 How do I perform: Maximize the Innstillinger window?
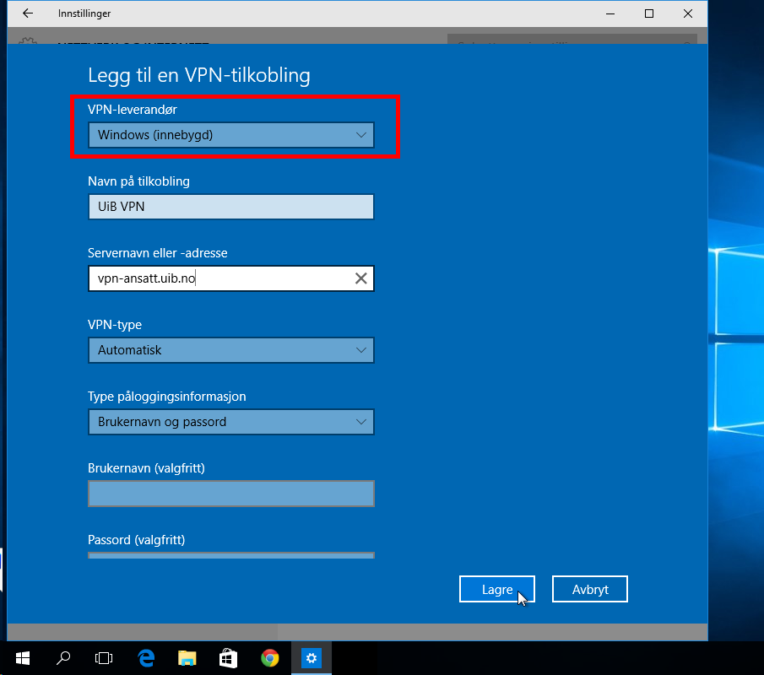pyautogui.click(x=649, y=13)
